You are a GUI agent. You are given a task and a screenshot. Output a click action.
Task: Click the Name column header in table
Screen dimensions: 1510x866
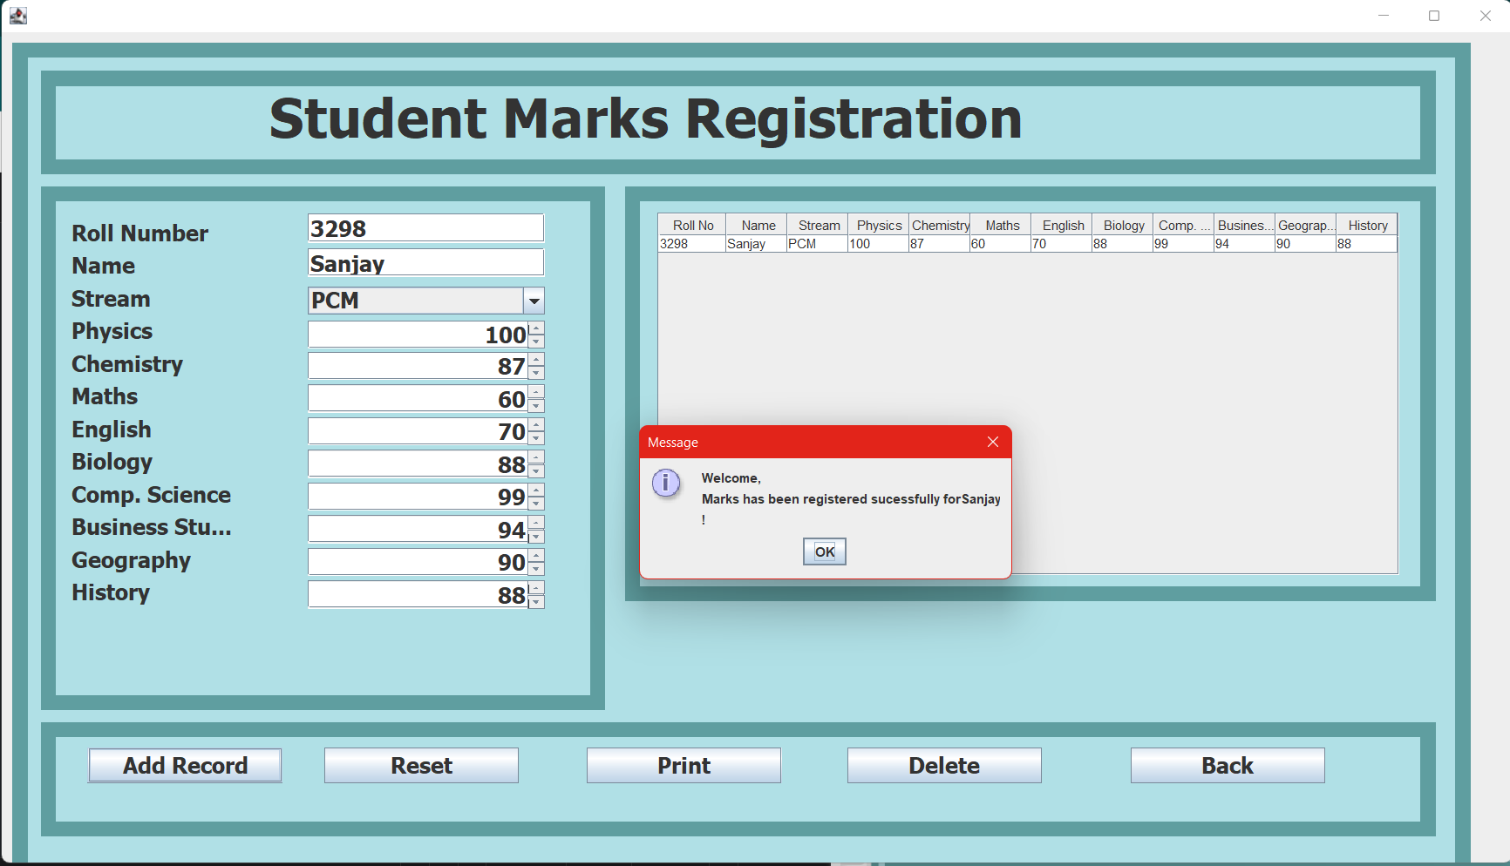pos(758,225)
